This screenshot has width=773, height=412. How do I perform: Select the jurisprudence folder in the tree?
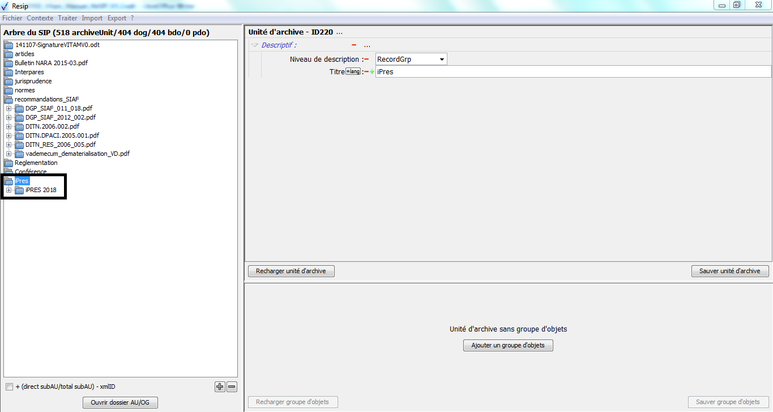click(33, 81)
